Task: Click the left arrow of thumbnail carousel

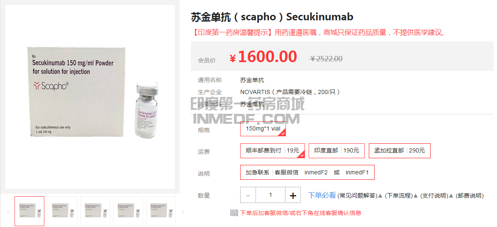Action: (x=7, y=212)
